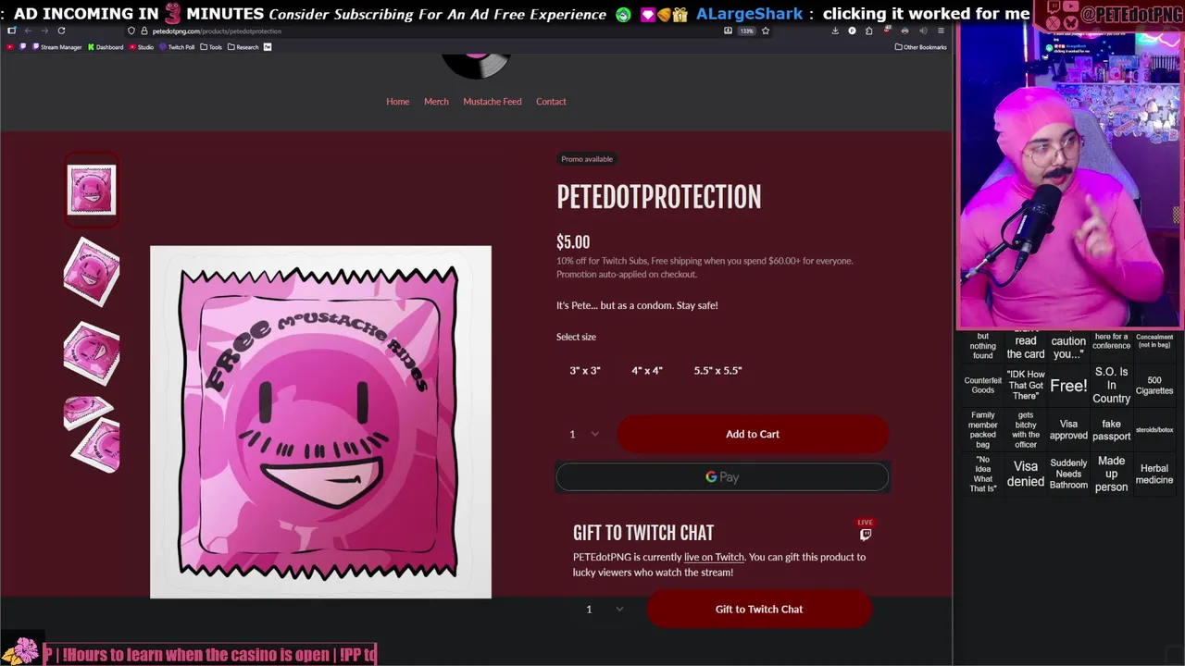Image resolution: width=1185 pixels, height=666 pixels.
Task: Go to the Merch navigation item
Action: pyautogui.click(x=436, y=102)
